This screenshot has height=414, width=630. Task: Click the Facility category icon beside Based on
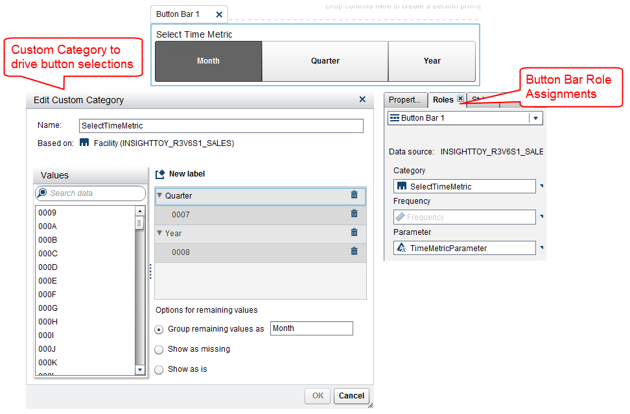pyautogui.click(x=84, y=142)
